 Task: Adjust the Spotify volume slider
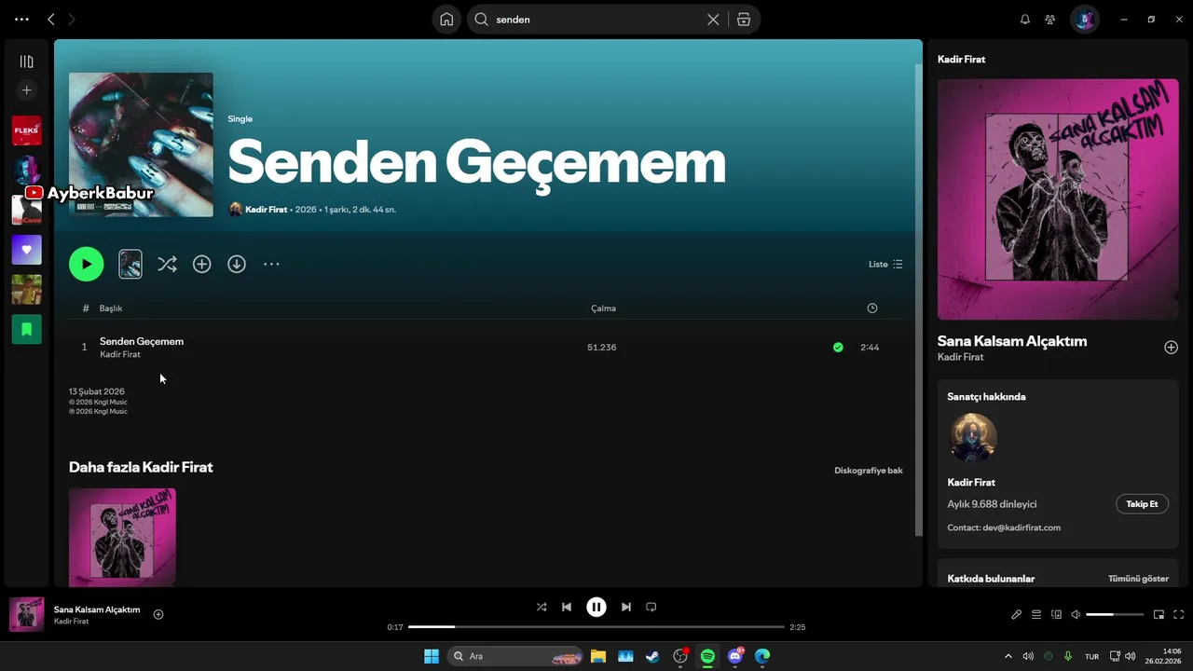(x=1115, y=614)
